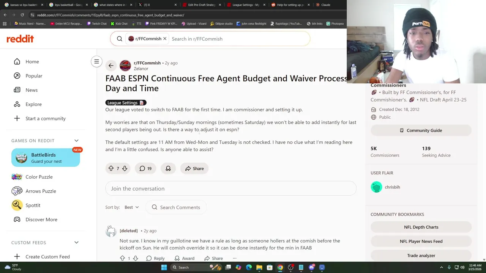
Task: Open more options on the comment
Action: (235, 258)
